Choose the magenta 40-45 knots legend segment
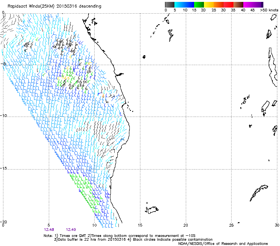 (x=248, y=5)
